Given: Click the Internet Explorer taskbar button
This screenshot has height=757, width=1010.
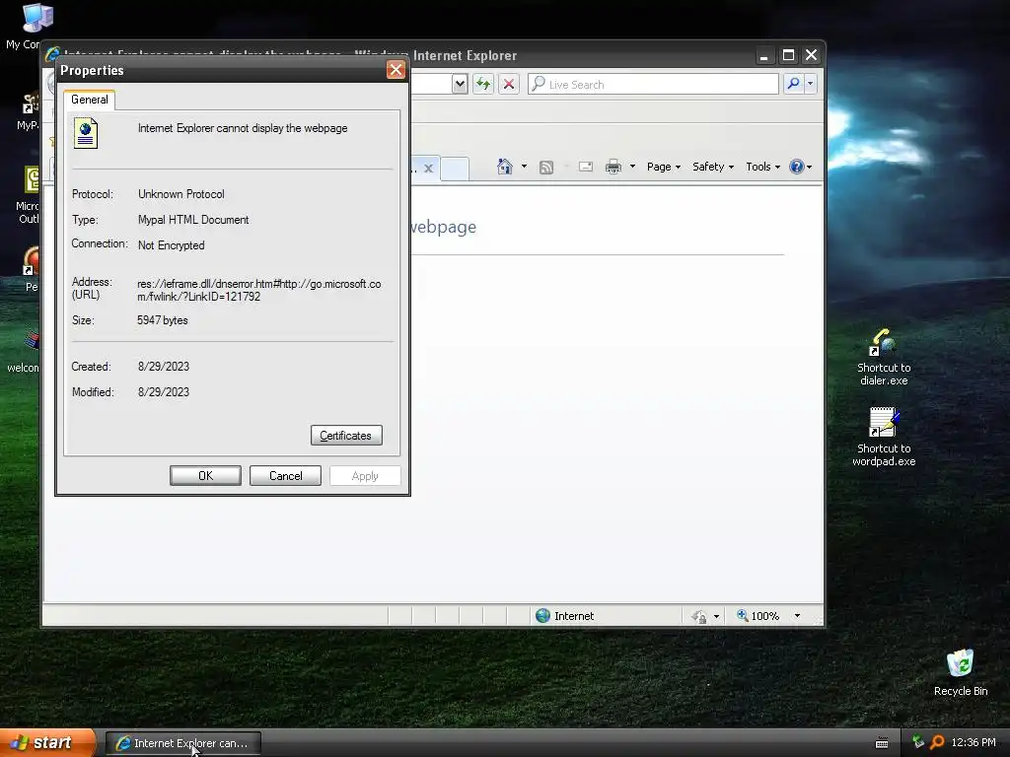Looking at the screenshot, I should pyautogui.click(x=182, y=743).
